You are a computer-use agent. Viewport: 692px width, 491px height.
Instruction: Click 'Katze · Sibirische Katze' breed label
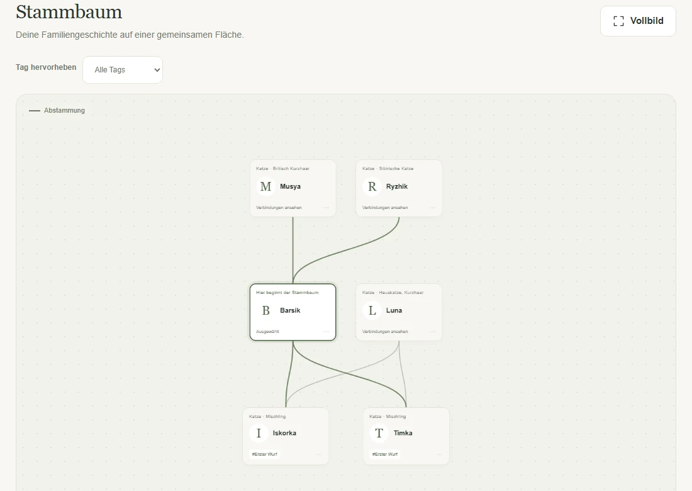[x=388, y=169]
